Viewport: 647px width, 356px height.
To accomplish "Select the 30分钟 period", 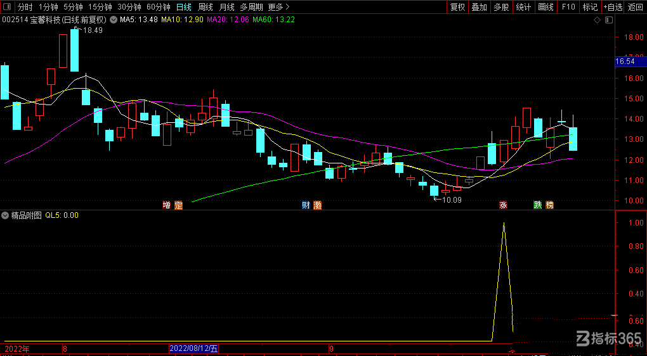I will click(129, 7).
